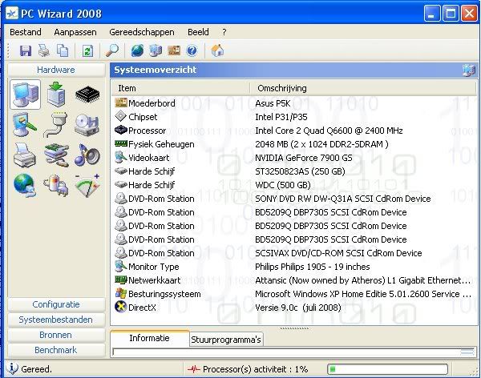
Task: Click the pane splitter grip above the Informatie tab
Action: coord(294,328)
